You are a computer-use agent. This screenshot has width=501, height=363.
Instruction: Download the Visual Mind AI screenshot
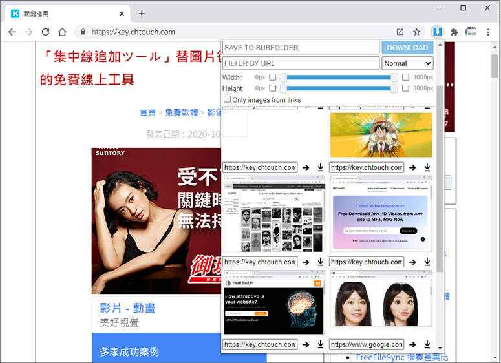tap(320, 344)
